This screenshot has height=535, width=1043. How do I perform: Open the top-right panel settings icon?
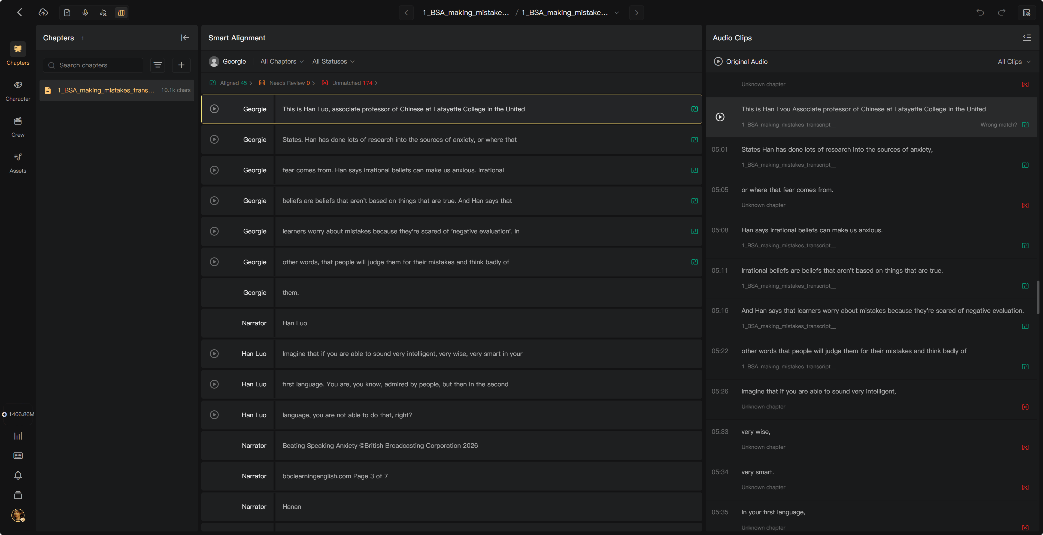(1026, 13)
